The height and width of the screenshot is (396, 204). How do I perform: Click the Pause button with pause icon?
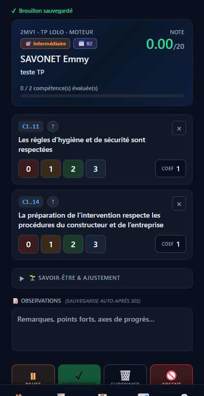pyautogui.click(x=33, y=375)
